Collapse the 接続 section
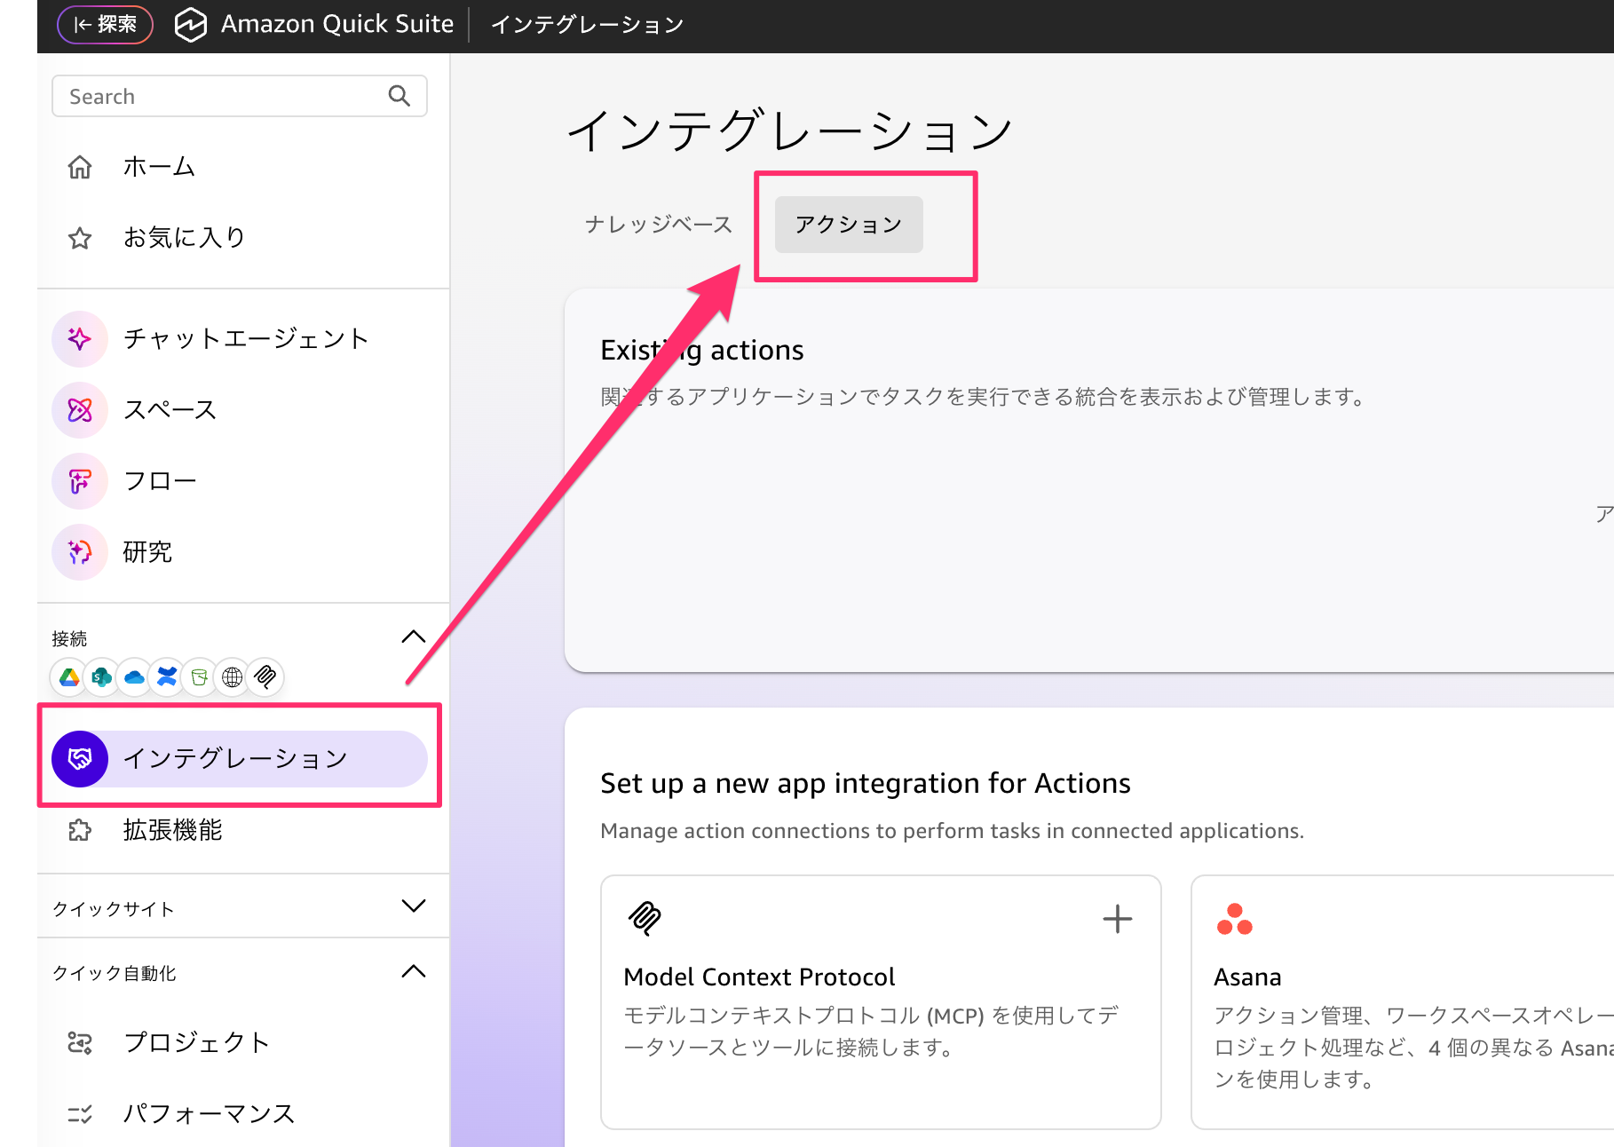This screenshot has height=1147, width=1614. coord(414,637)
